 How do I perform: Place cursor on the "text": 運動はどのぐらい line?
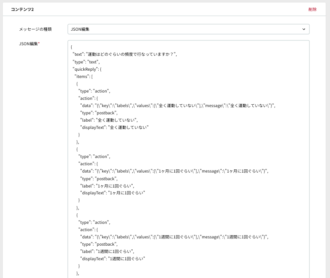pyautogui.click(x=125, y=54)
